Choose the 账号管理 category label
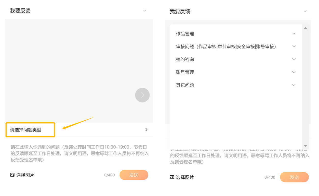The image size is (319, 196). pos(185,72)
